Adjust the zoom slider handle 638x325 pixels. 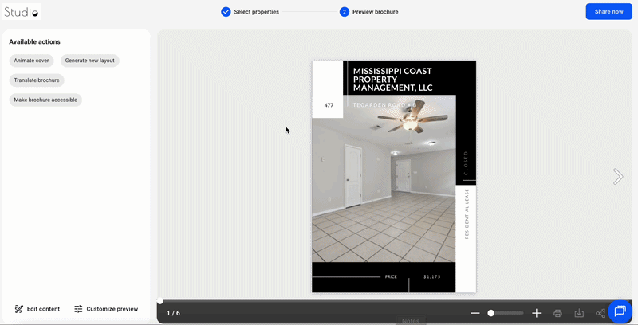pyautogui.click(x=491, y=313)
